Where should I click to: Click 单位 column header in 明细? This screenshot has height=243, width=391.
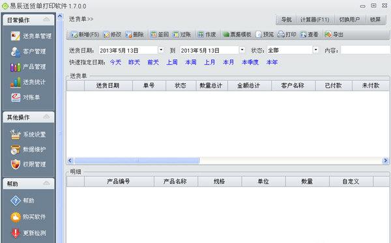(263, 181)
